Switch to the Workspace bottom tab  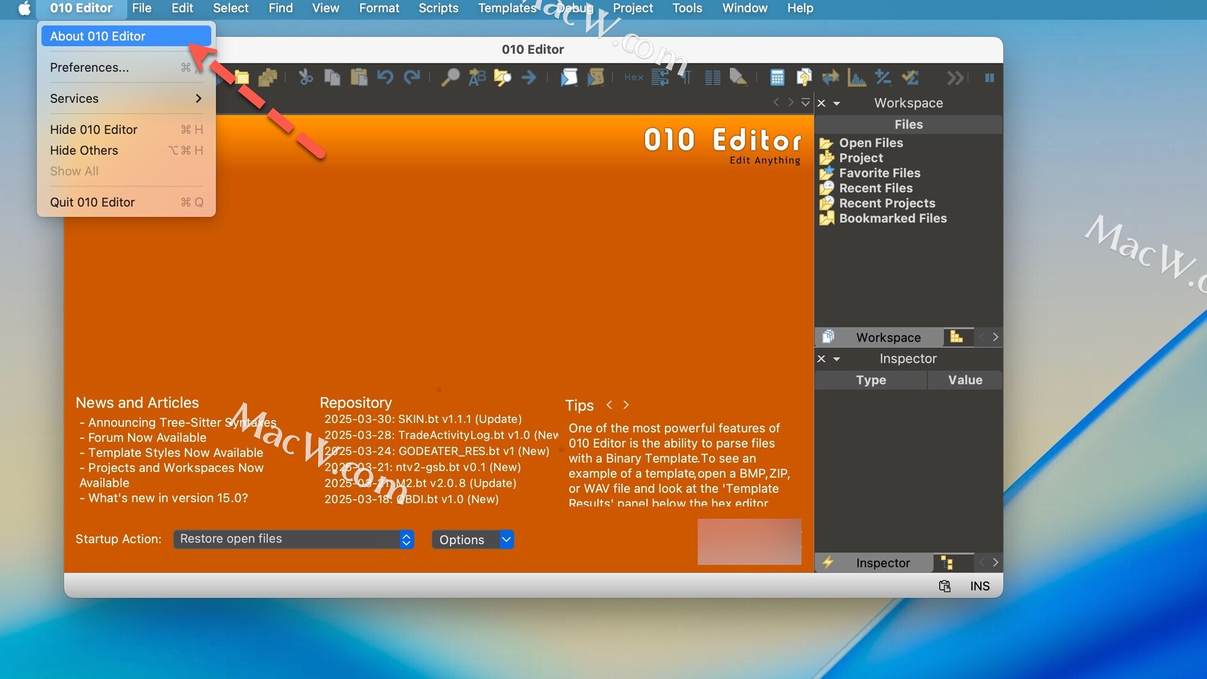point(879,338)
